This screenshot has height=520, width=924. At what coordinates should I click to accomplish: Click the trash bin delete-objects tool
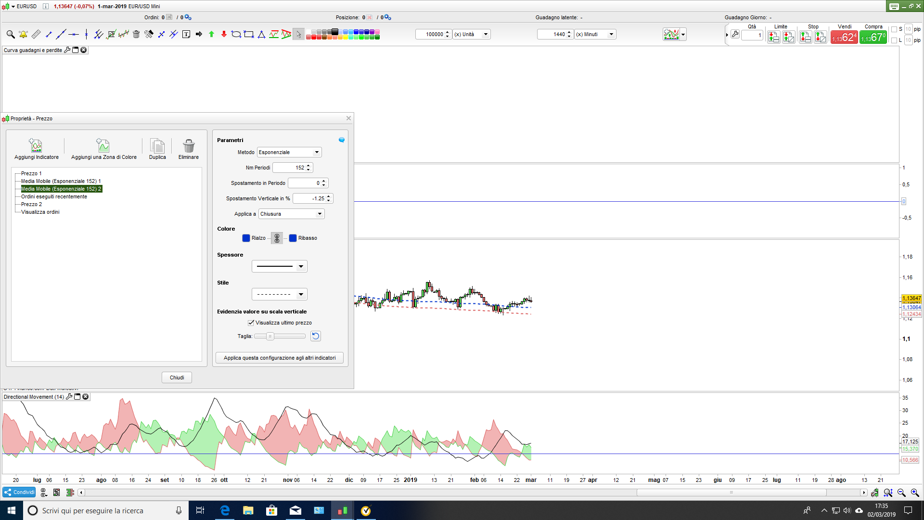(x=136, y=34)
